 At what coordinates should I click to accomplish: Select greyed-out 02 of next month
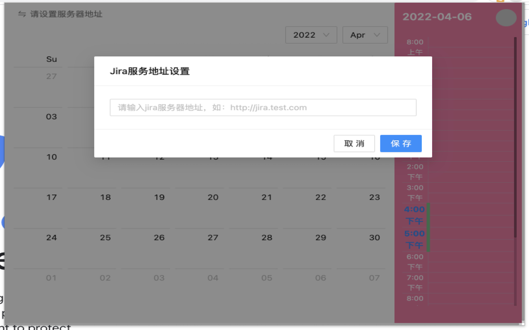(x=105, y=278)
